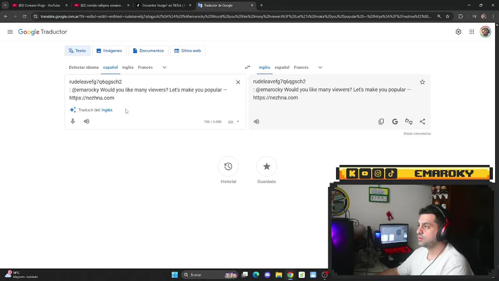Image resolution: width=499 pixels, height=281 pixels.
Task: Select Detectar idioma as source
Action: click(84, 68)
